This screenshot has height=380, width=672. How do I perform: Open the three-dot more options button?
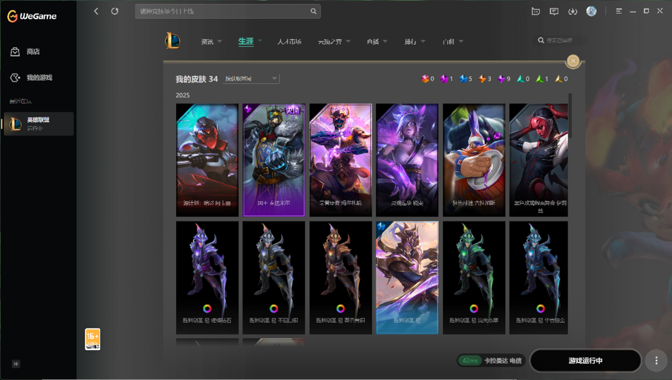coord(656,361)
